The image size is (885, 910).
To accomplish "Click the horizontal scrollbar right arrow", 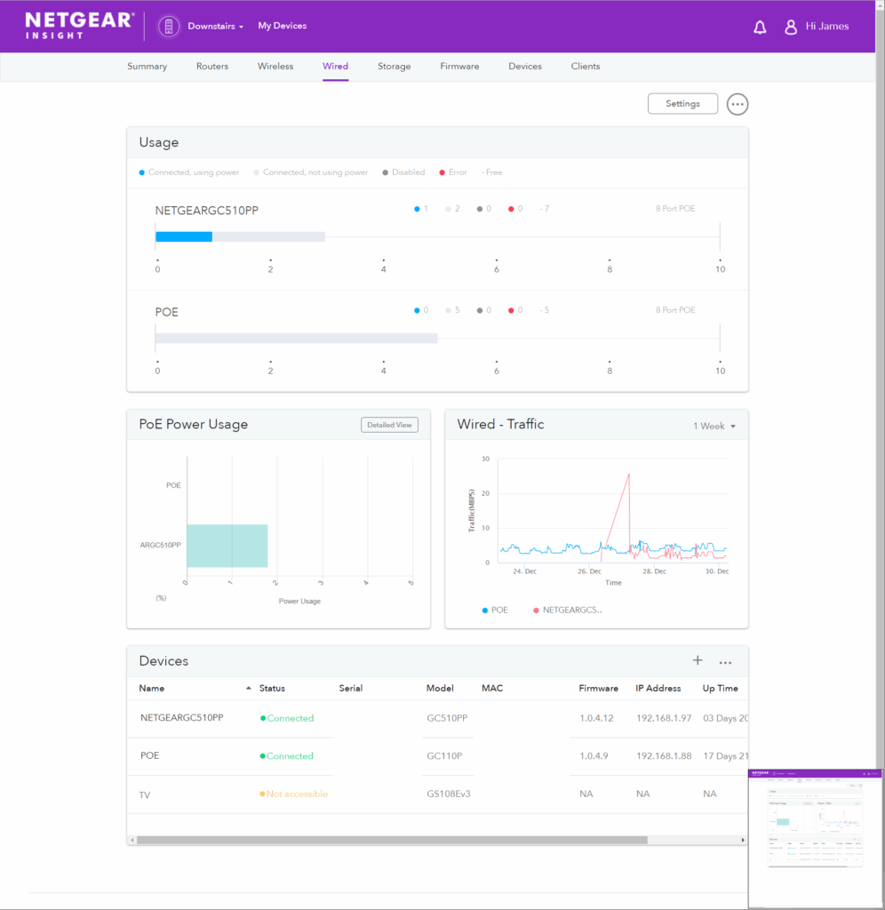I will [744, 840].
